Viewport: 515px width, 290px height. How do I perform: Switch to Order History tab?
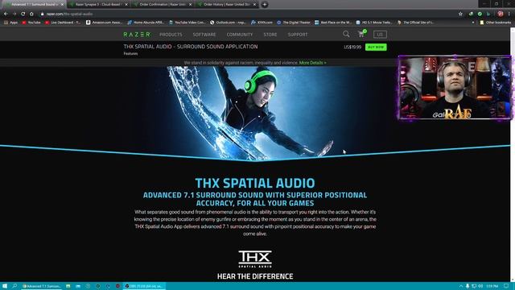click(227, 5)
